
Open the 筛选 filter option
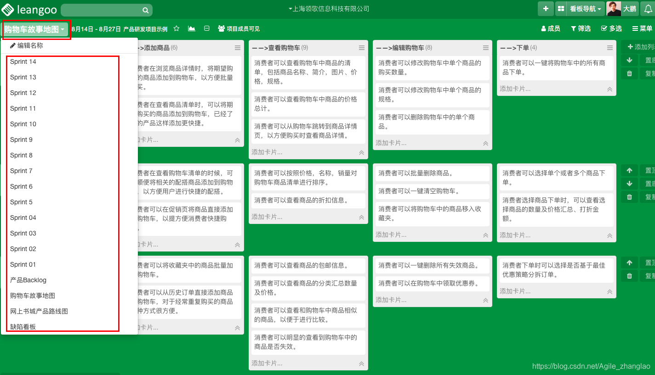581,28
